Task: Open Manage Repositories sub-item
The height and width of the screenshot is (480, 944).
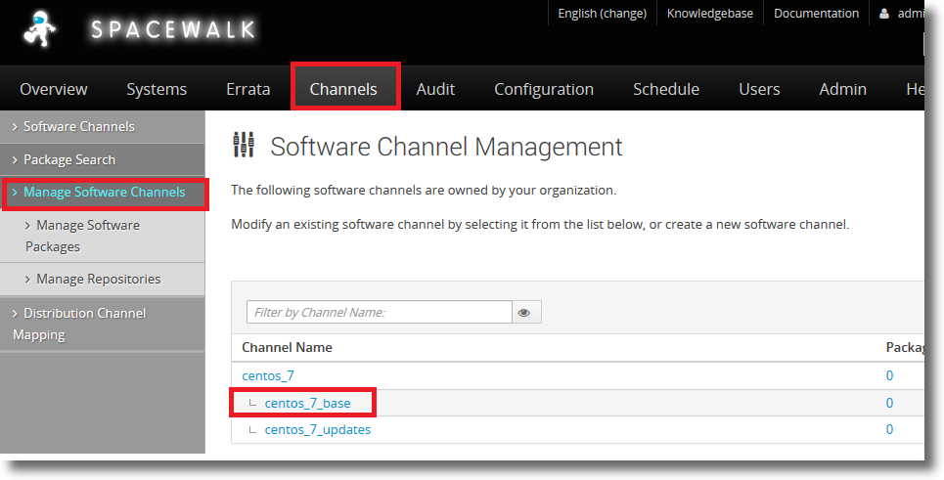Action: click(x=93, y=279)
